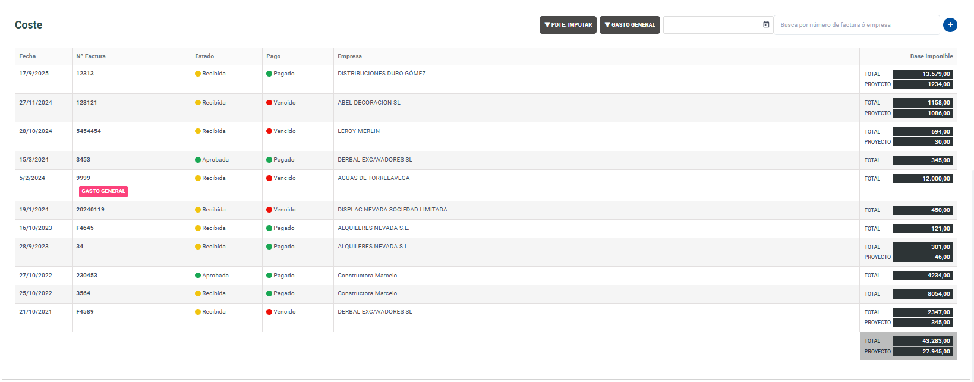Click the Pago column header
This screenshot has height=382, width=974.
[x=273, y=56]
